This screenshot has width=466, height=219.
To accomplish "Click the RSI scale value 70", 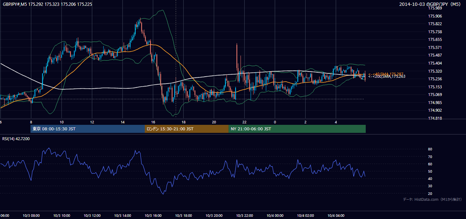I will (430, 157).
